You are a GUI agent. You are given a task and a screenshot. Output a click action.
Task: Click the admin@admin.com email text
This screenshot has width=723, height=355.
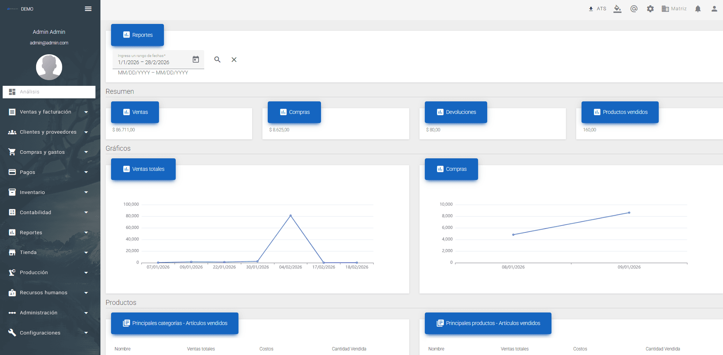tap(49, 43)
